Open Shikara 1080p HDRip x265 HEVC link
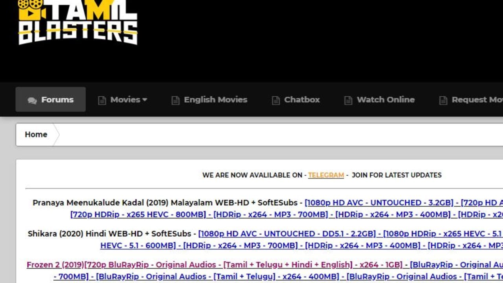The width and height of the screenshot is (503, 283). (443, 234)
